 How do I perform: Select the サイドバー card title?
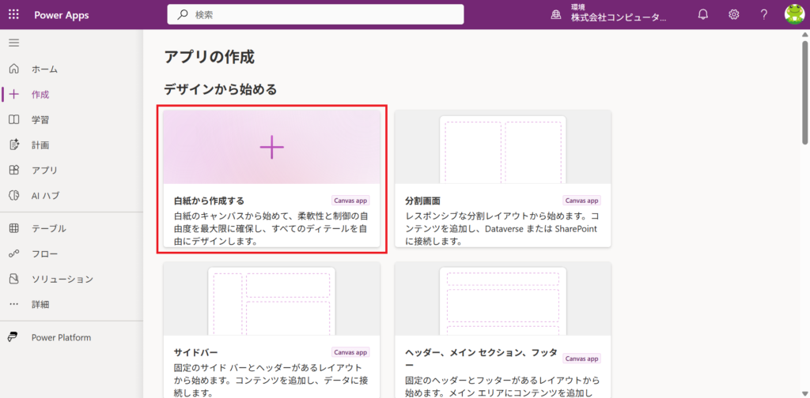(x=196, y=353)
